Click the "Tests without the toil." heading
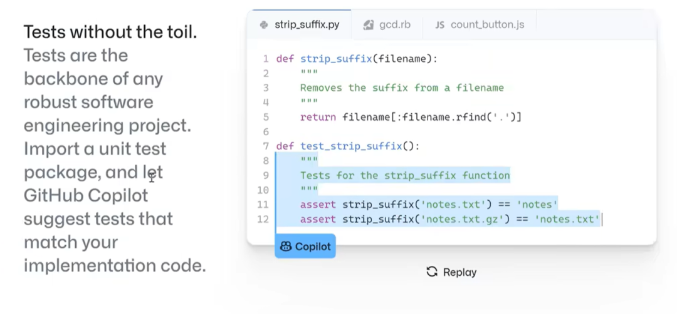Viewport: 677px width, 314px height. (x=110, y=32)
